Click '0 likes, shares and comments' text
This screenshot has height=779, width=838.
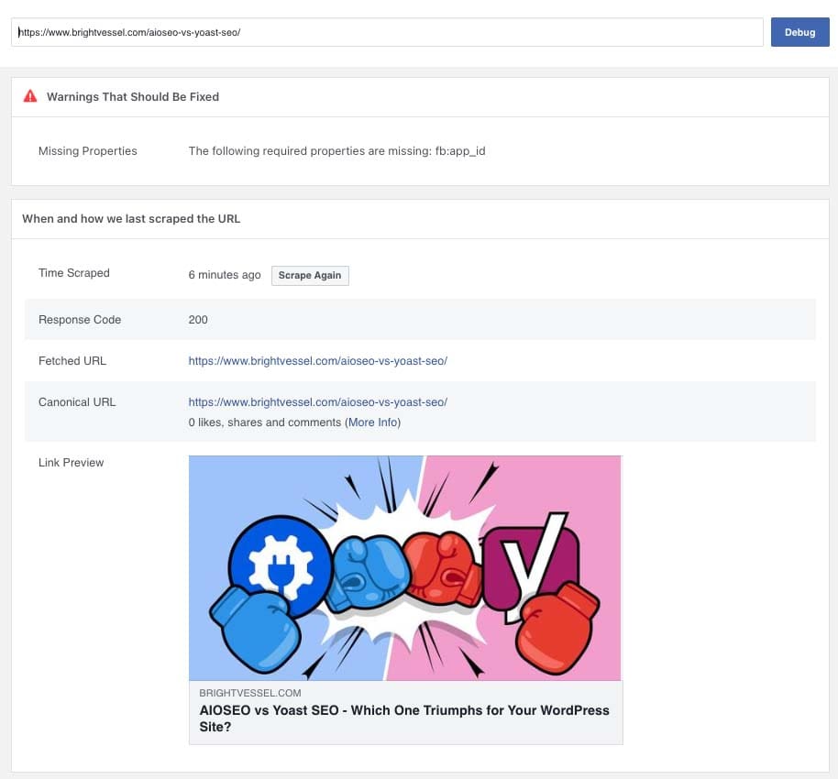pyautogui.click(x=265, y=422)
